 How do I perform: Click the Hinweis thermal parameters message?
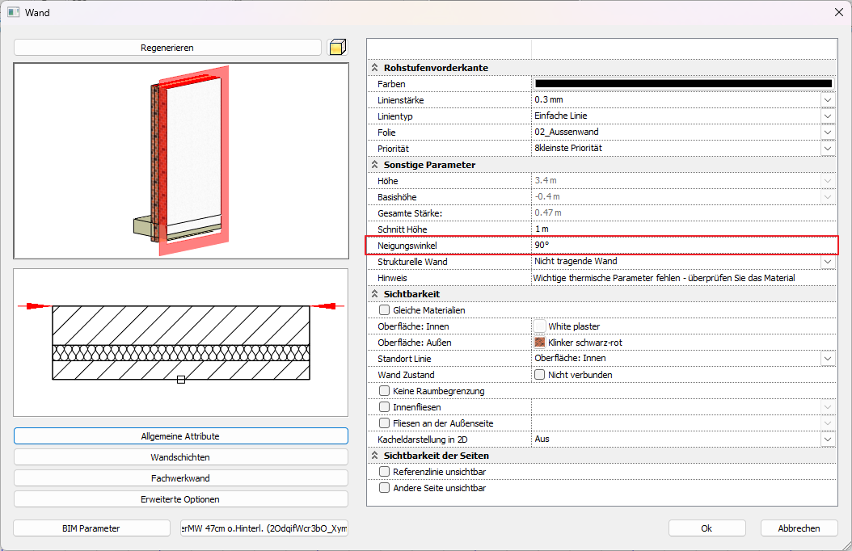(664, 278)
